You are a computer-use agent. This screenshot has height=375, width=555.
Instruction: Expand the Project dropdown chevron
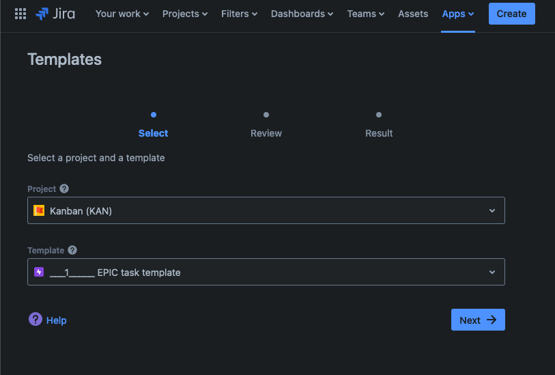point(492,211)
